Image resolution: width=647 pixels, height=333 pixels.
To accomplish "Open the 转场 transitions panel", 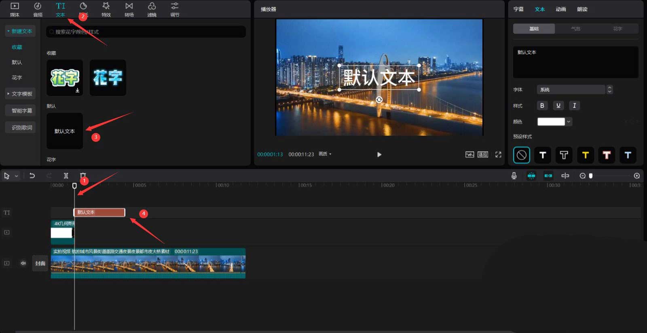I will pos(129,9).
